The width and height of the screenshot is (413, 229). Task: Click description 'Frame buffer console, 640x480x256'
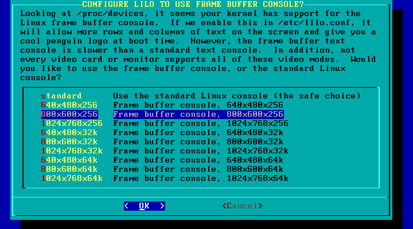pyautogui.click(x=198, y=105)
